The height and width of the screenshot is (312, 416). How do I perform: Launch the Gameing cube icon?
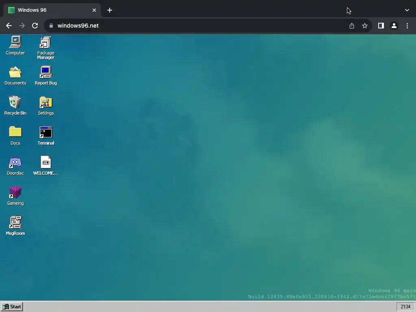pyautogui.click(x=15, y=196)
